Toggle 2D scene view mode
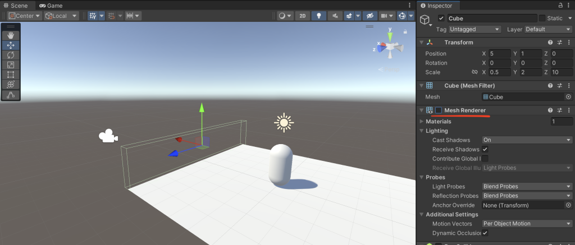The height and width of the screenshot is (245, 575). 303,16
